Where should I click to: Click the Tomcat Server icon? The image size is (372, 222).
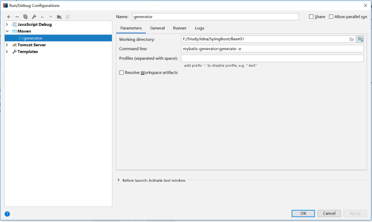point(15,45)
